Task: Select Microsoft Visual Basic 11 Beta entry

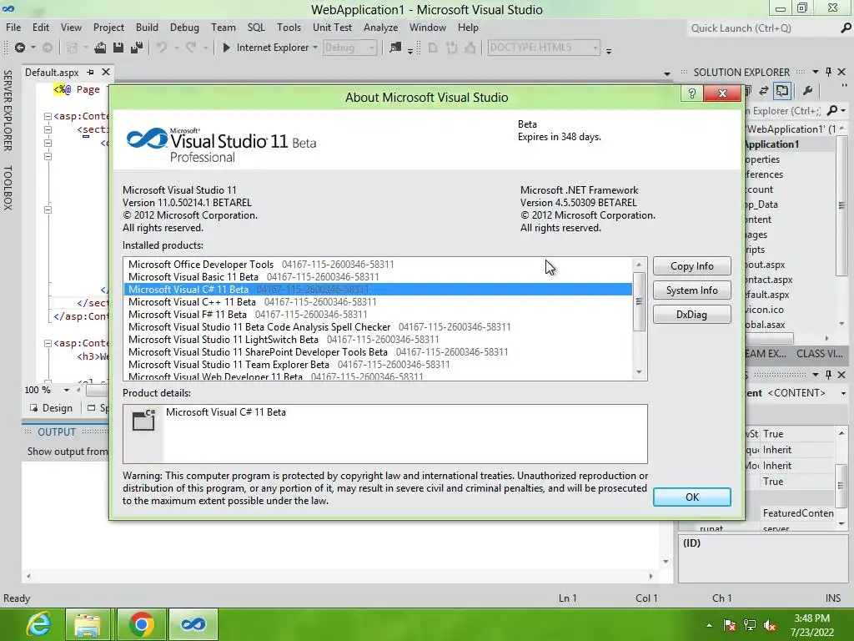Action: pos(378,277)
